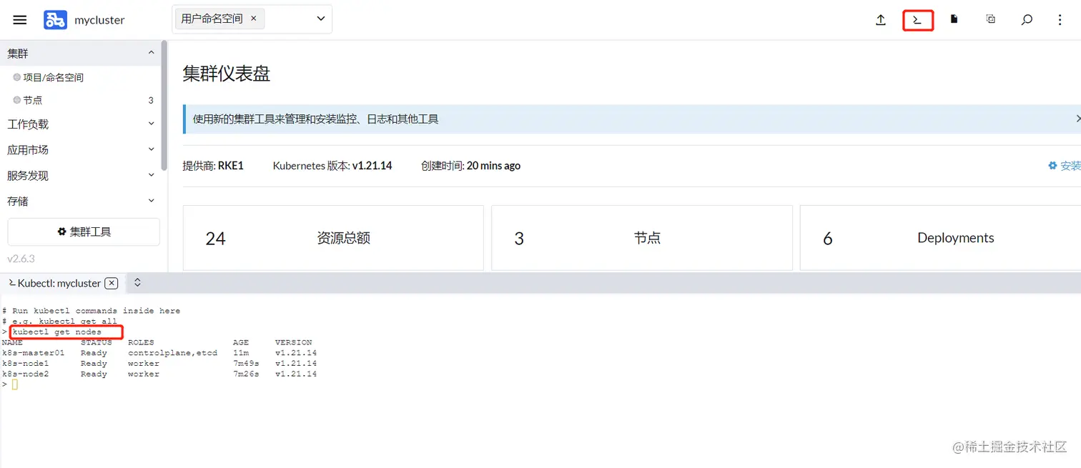The height and width of the screenshot is (468, 1081).
Task: Close the Kubectl: mycluster tab
Action: click(x=112, y=283)
